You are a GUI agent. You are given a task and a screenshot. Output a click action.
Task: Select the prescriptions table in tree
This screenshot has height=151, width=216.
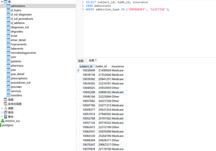(x=19, y=78)
